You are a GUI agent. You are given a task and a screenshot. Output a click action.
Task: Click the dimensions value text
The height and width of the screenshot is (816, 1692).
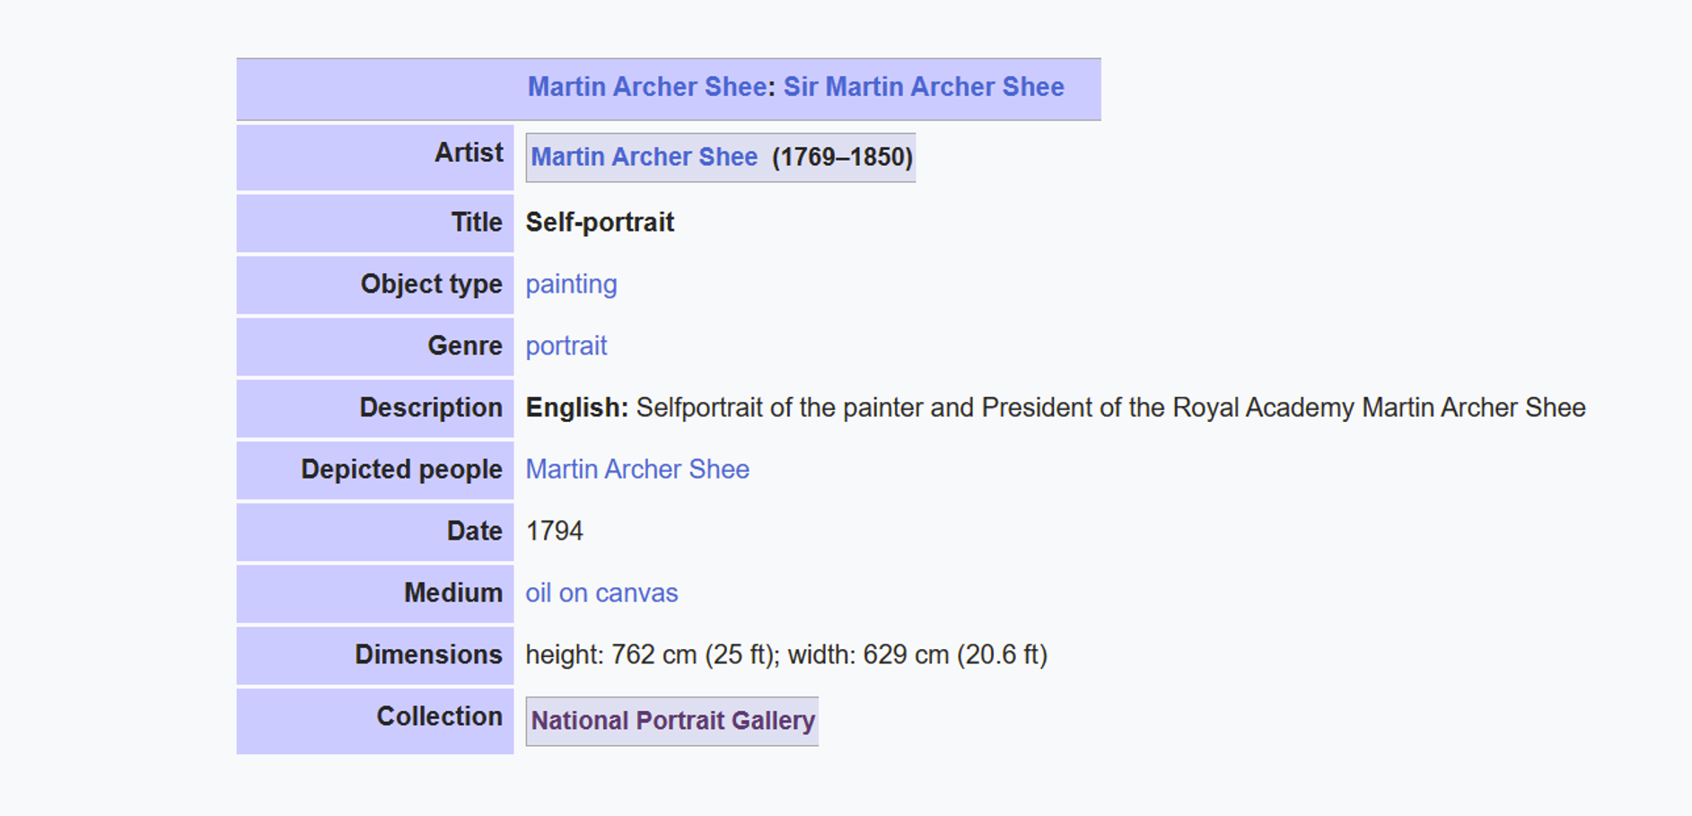(x=786, y=655)
